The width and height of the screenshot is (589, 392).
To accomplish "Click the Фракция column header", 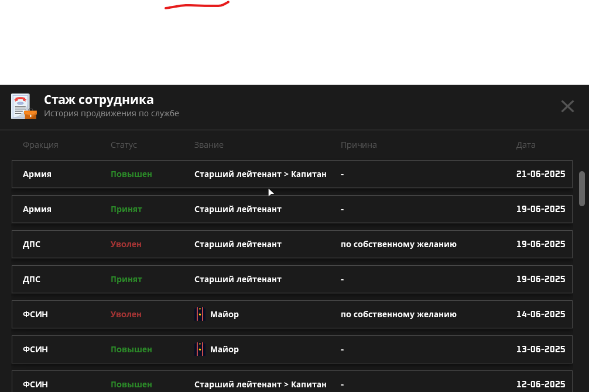I will (x=40, y=145).
